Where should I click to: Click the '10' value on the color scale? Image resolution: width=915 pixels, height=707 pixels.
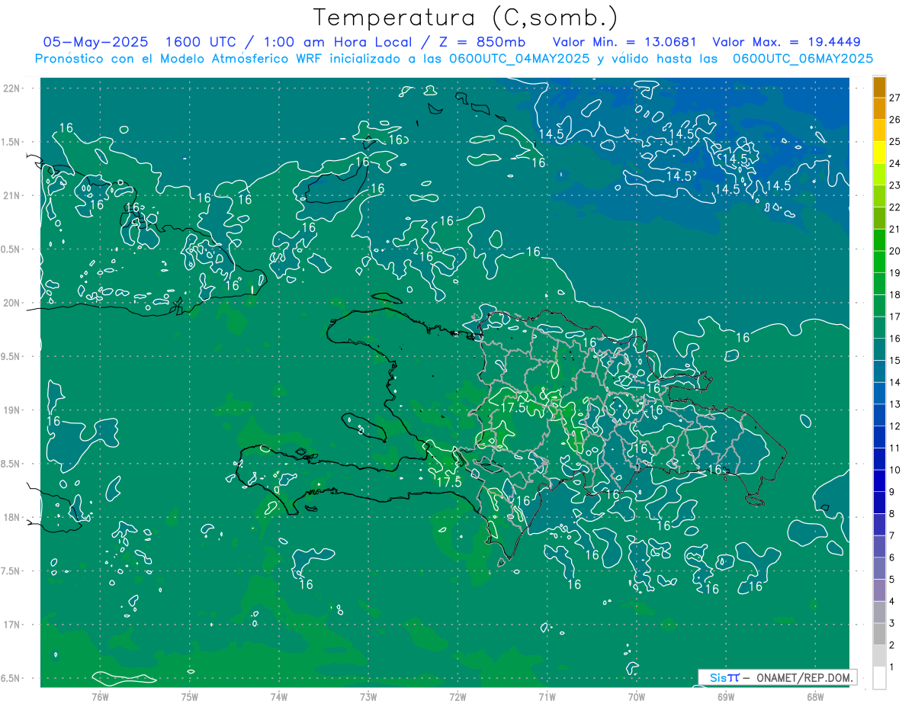pos(895,470)
